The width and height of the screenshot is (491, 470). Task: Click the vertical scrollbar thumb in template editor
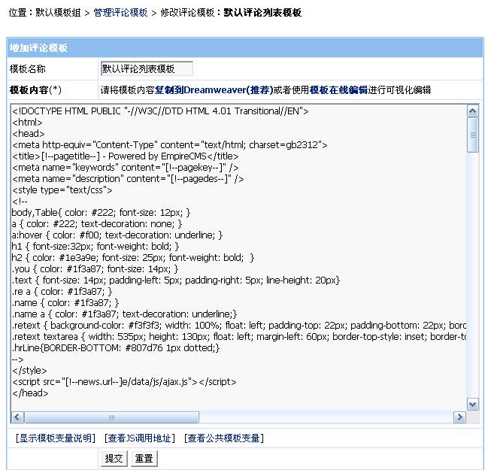tap(472, 135)
